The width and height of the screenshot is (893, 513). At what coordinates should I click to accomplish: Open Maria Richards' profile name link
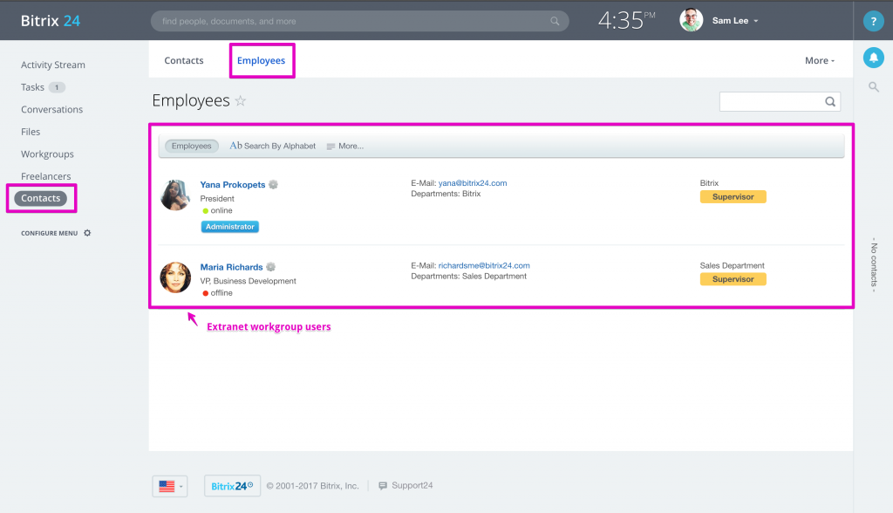click(231, 267)
